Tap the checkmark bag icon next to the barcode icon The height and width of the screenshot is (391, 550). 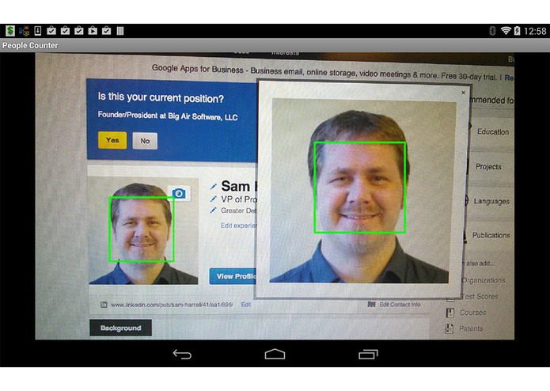point(106,31)
